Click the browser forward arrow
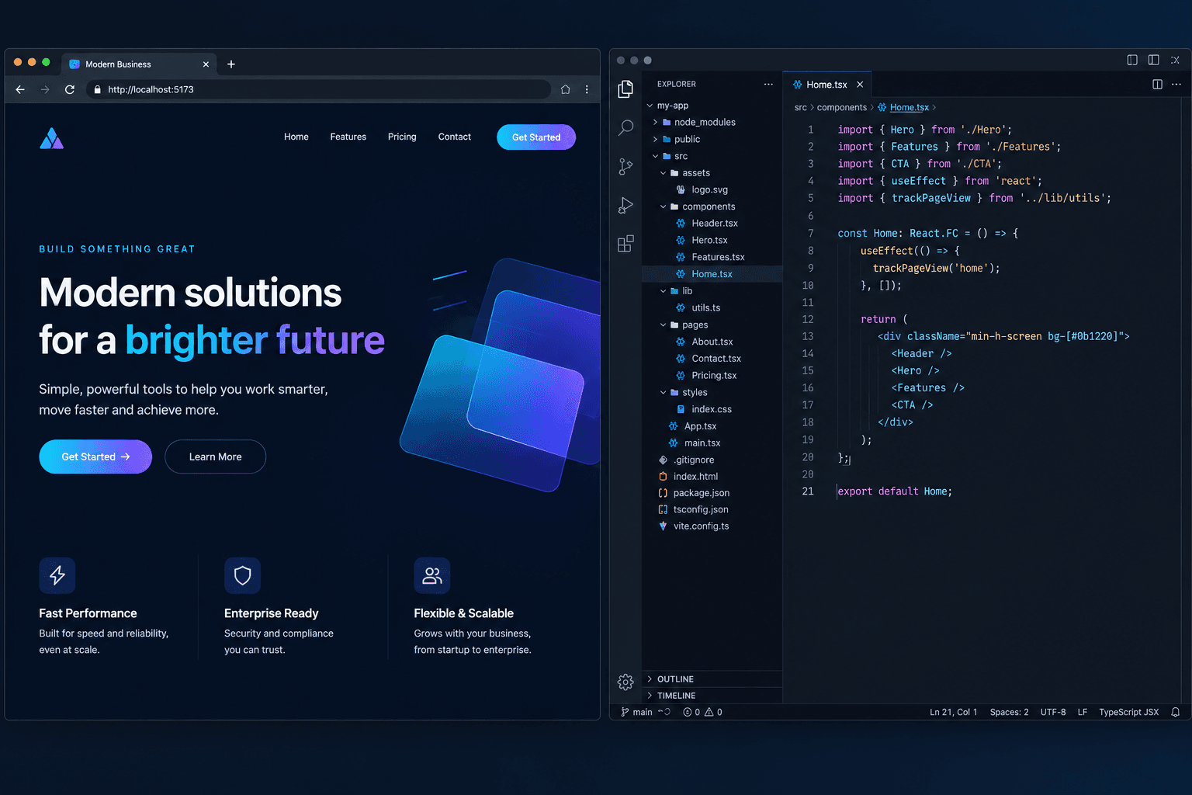The height and width of the screenshot is (795, 1192). (45, 89)
